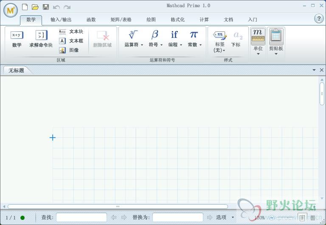Screen dimensions: 326x225
Task: Click scroll down arrow on vertical scrollbar
Action: click(322, 199)
